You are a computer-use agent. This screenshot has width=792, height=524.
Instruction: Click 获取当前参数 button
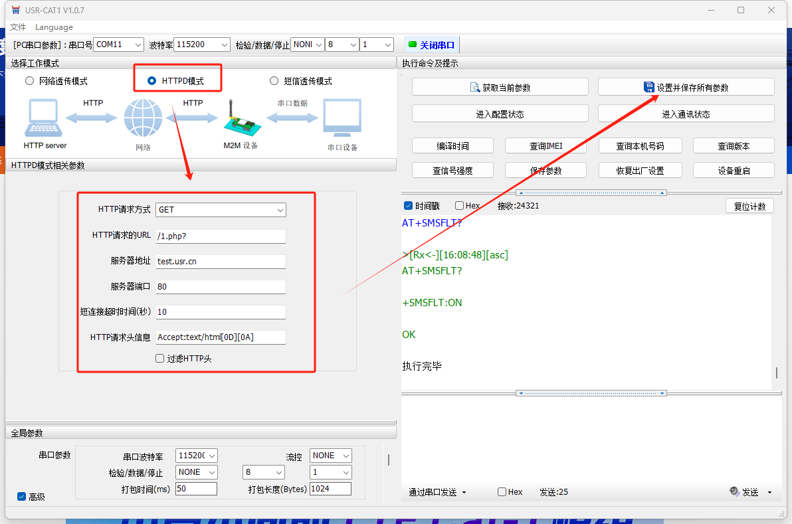[x=500, y=88]
